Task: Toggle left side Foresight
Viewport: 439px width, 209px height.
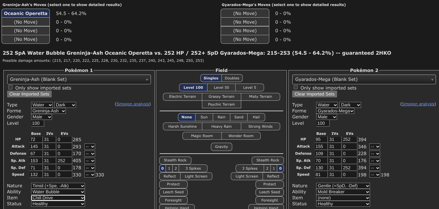Action: click(173, 200)
